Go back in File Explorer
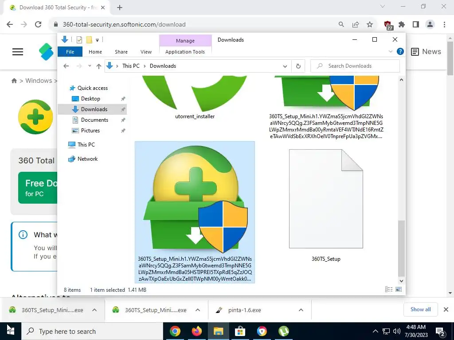The width and height of the screenshot is (454, 340). click(66, 66)
